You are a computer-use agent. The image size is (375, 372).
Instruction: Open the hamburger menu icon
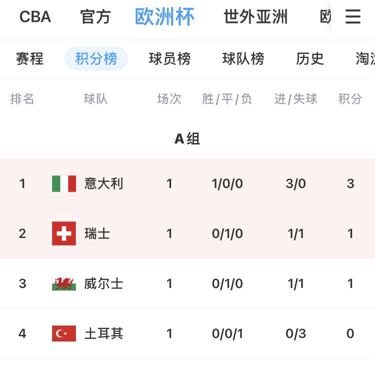[x=353, y=17]
